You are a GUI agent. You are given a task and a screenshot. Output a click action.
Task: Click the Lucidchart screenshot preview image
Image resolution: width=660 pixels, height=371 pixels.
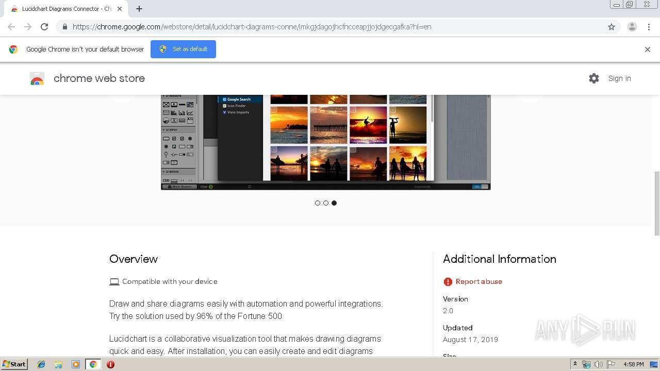pyautogui.click(x=325, y=142)
